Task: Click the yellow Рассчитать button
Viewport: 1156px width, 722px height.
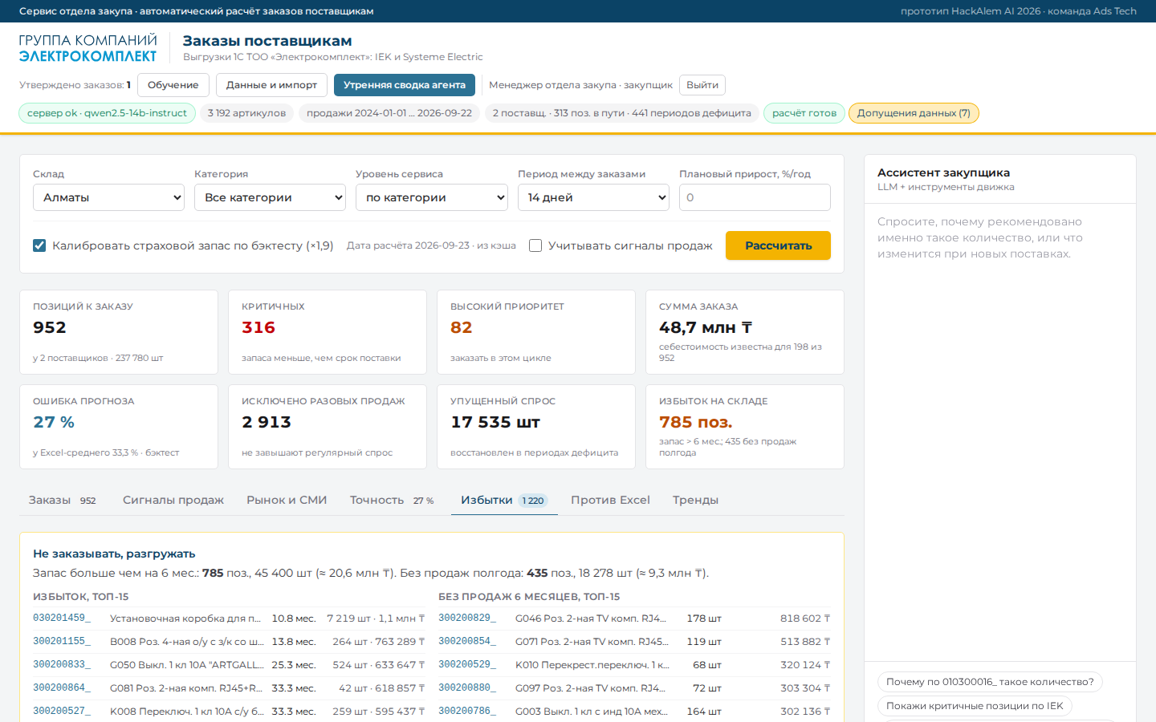Action: [778, 245]
